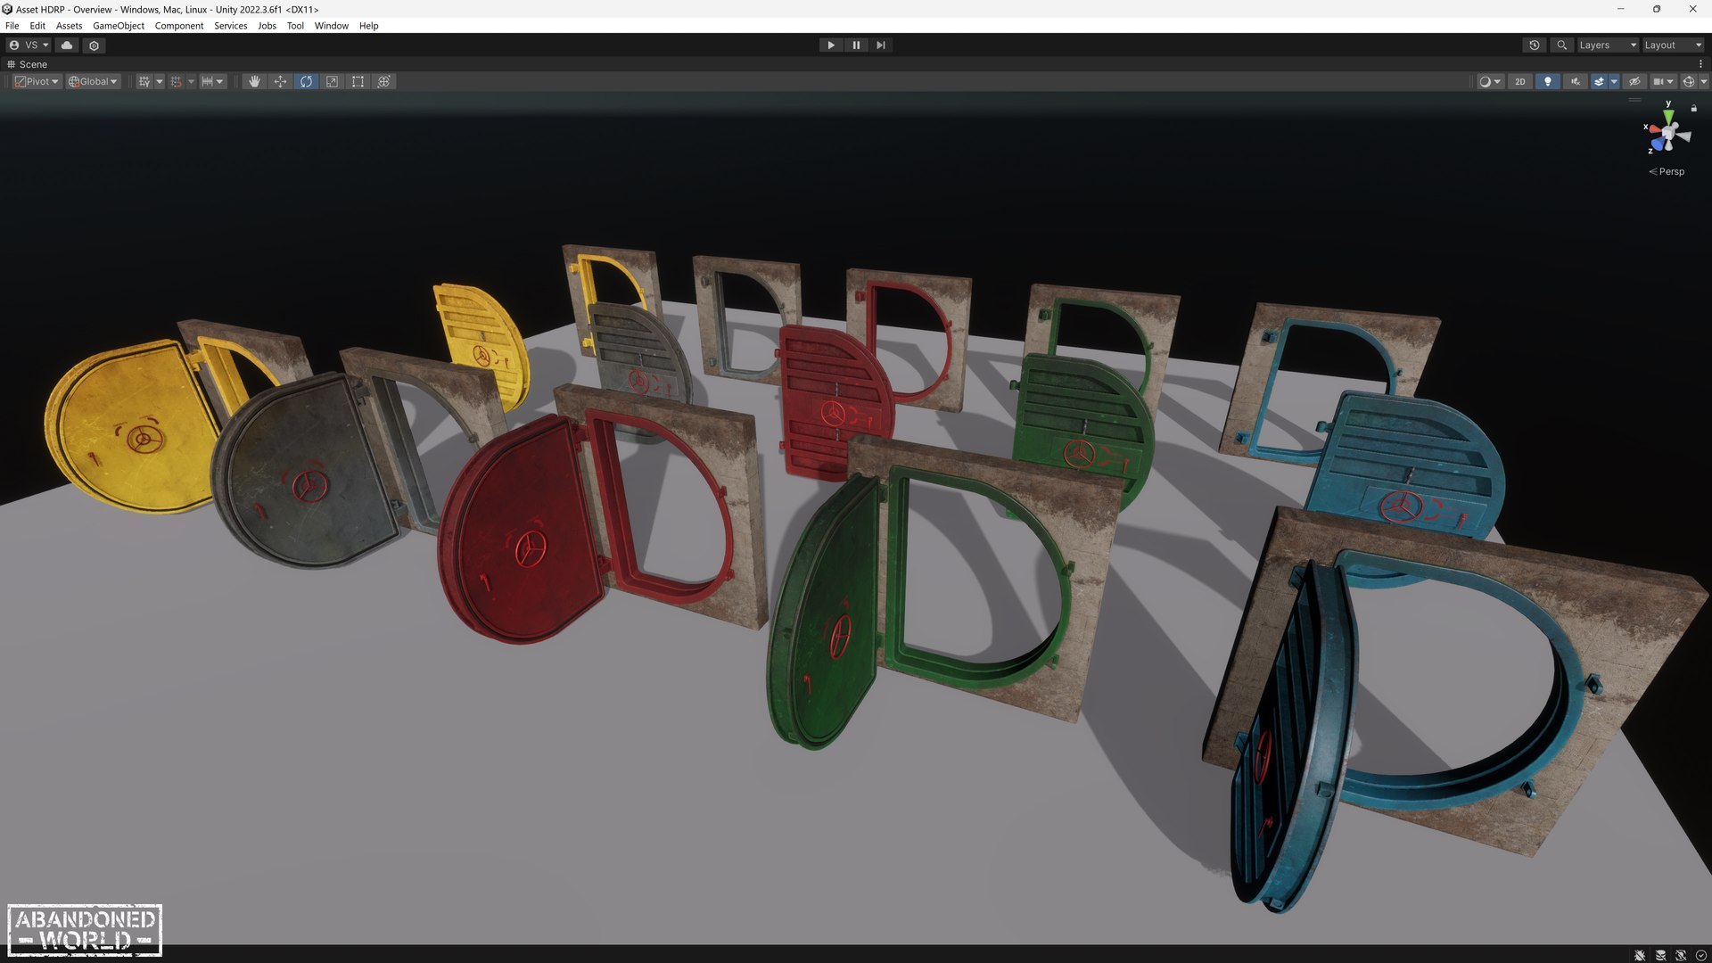1712x963 pixels.
Task: Open Undo History
Action: tap(1535, 45)
